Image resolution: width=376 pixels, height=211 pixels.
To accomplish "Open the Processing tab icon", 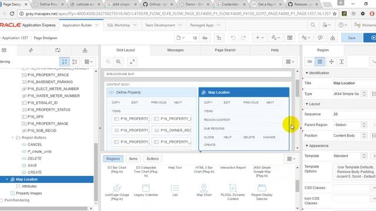I will pos(58,50).
